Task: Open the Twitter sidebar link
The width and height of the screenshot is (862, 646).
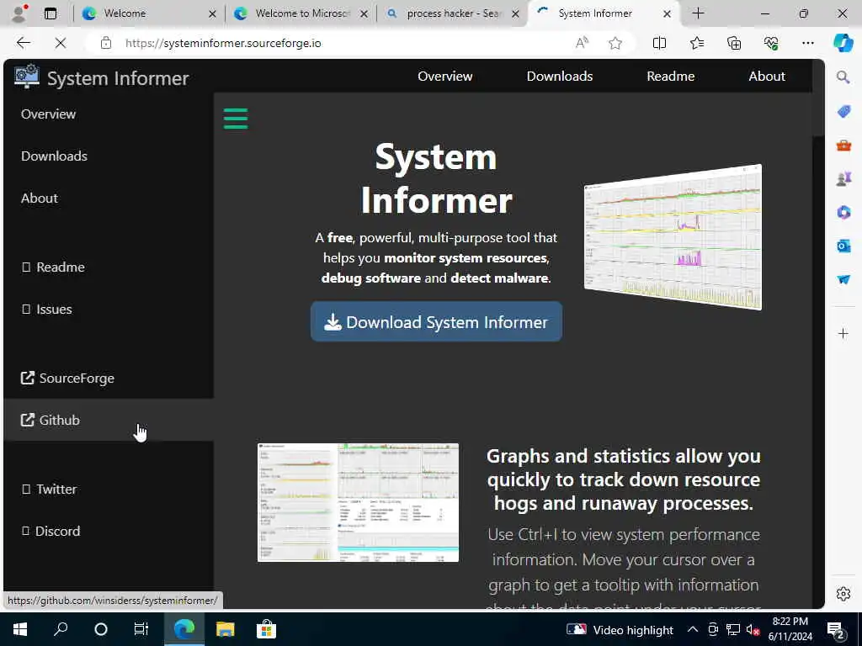Action: pos(49,489)
